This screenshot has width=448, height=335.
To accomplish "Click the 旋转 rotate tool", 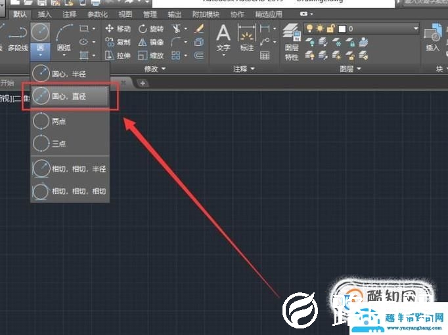I will [x=151, y=29].
